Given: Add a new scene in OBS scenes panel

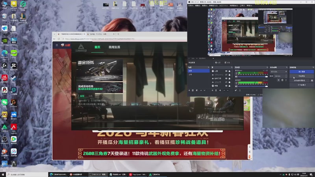Looking at the screenshot, I should [189, 90].
